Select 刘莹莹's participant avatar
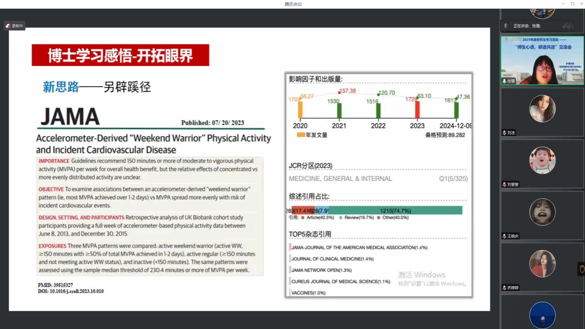585x329 pixels. [542, 160]
